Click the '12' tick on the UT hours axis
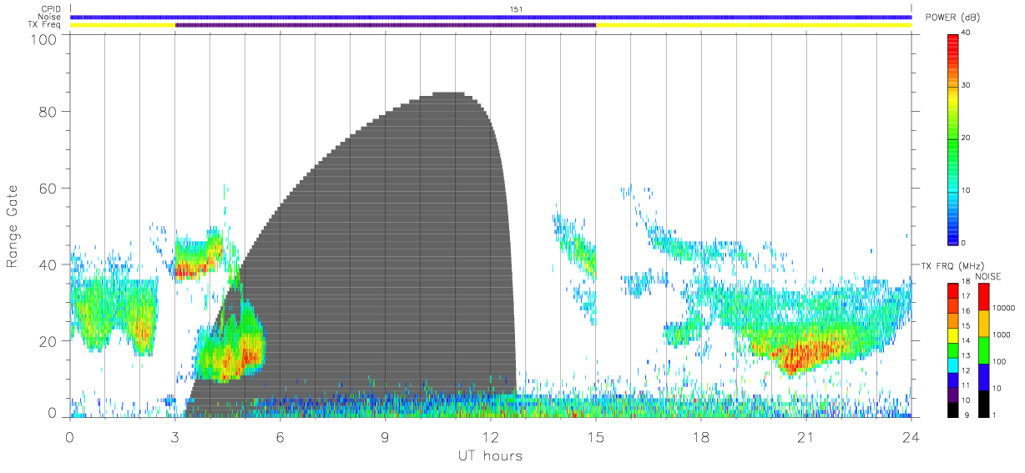Viewport: 1025px width, 473px height. tap(490, 436)
